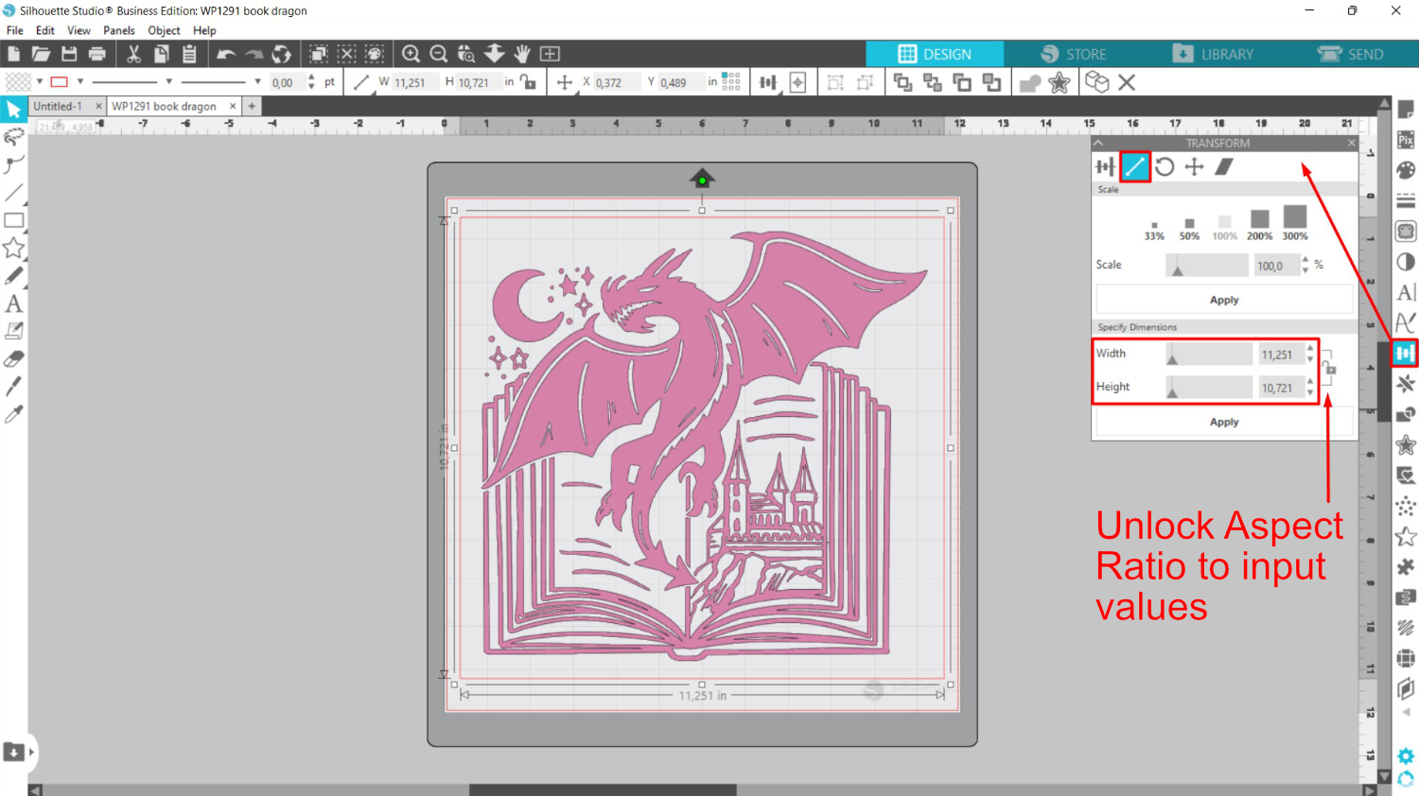1419x796 pixels.
Task: Adjust the Scale percent stepper
Action: coord(1305,265)
